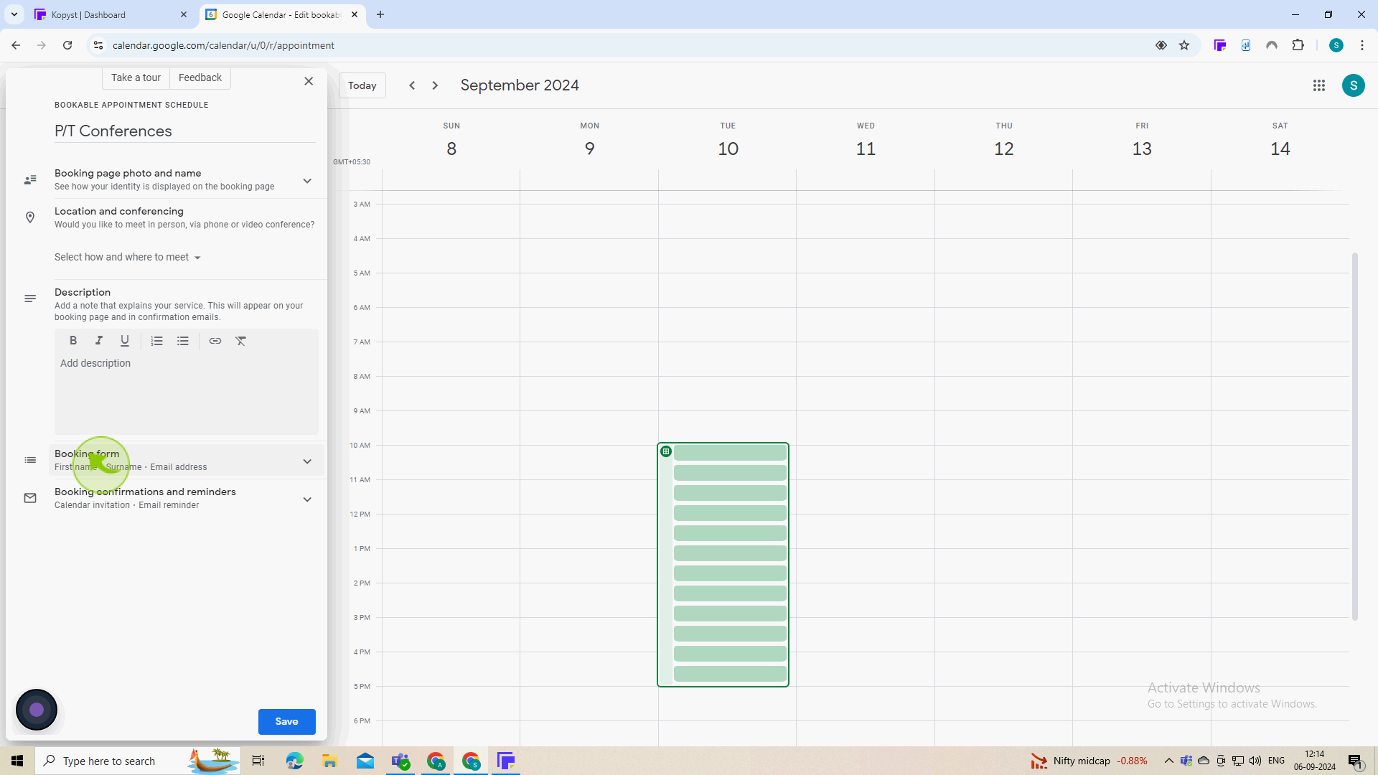Click the P/T Conferences schedule tab
The height and width of the screenshot is (775, 1378).
[x=113, y=131]
